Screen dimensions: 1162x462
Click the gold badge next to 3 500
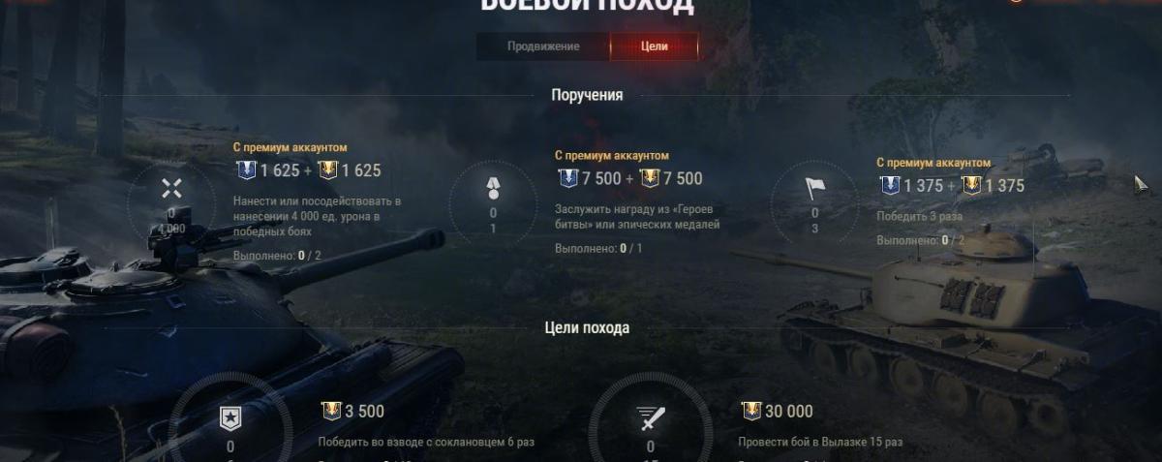point(330,411)
